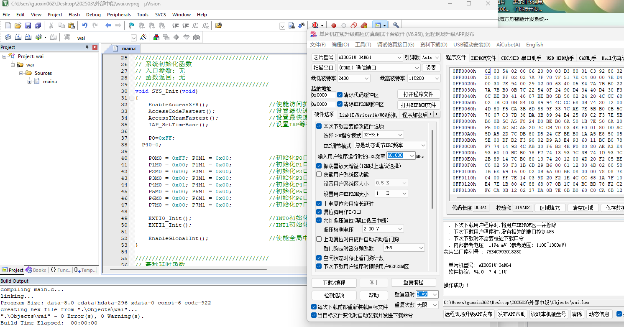This screenshot has height=327, width=624.
Task: Click the Start/Stop Debug Session icon
Action: (x=315, y=26)
